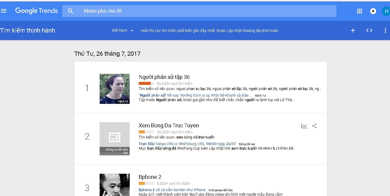Click the update-time status text in header
The width and height of the screenshot is (390, 196).
pyautogui.click(x=210, y=30)
